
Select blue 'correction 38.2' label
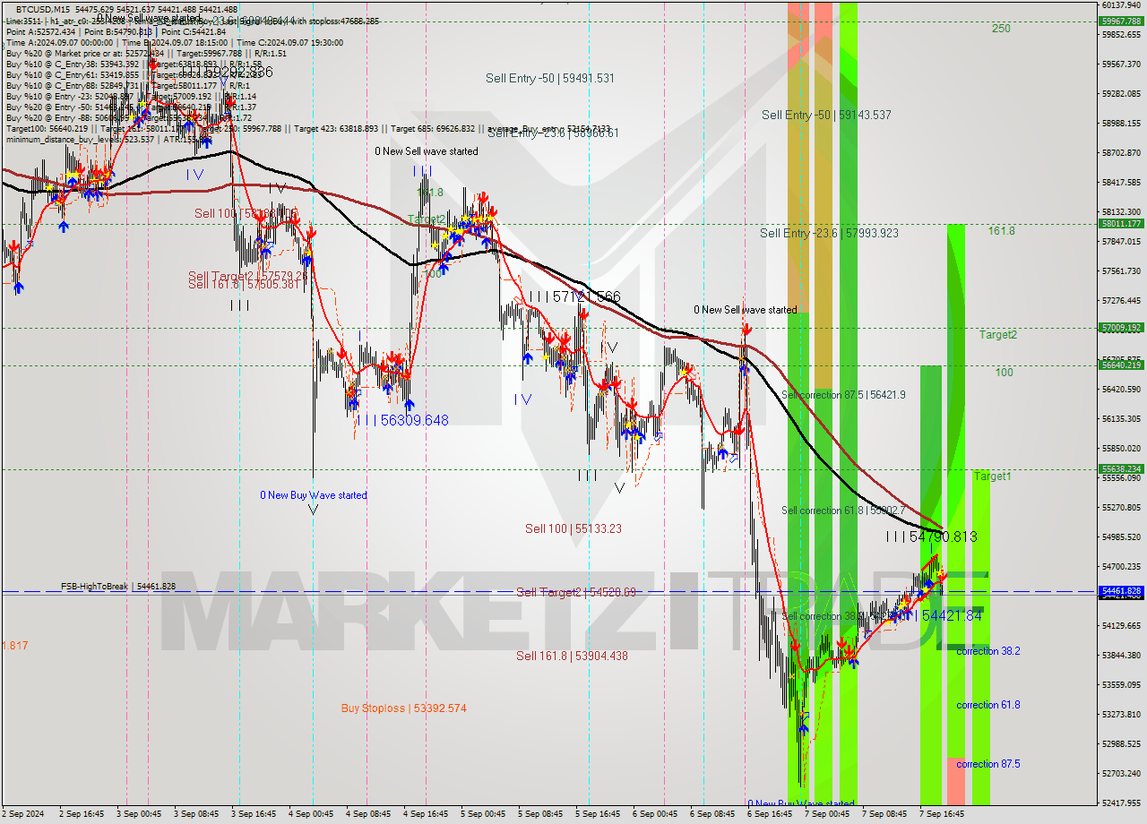tap(987, 651)
